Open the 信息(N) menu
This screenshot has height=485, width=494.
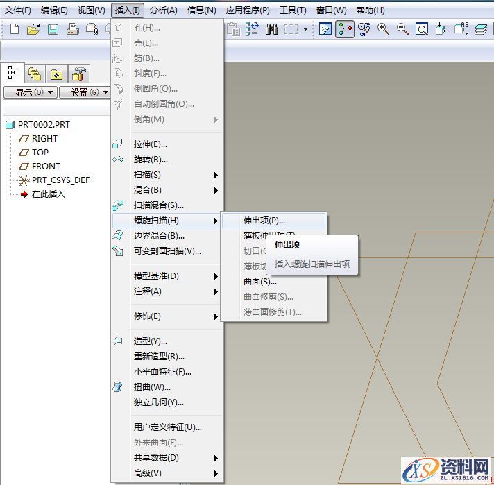click(x=202, y=10)
